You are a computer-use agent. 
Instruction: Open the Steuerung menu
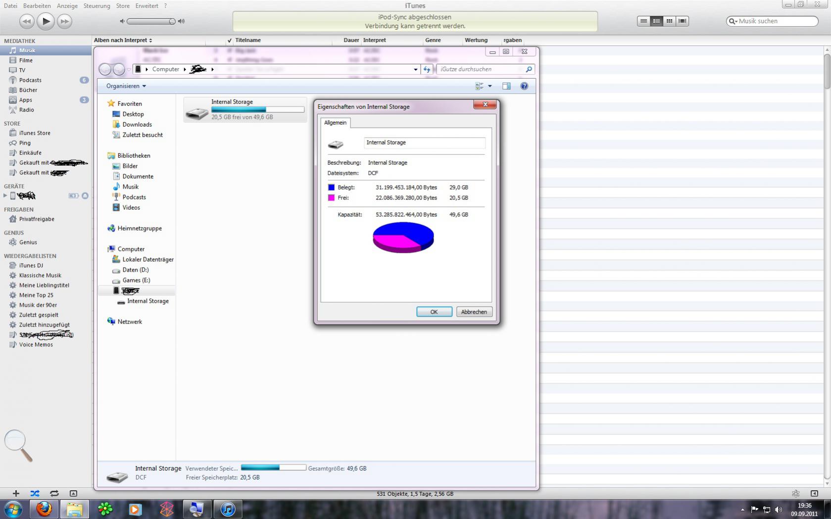[x=97, y=6]
